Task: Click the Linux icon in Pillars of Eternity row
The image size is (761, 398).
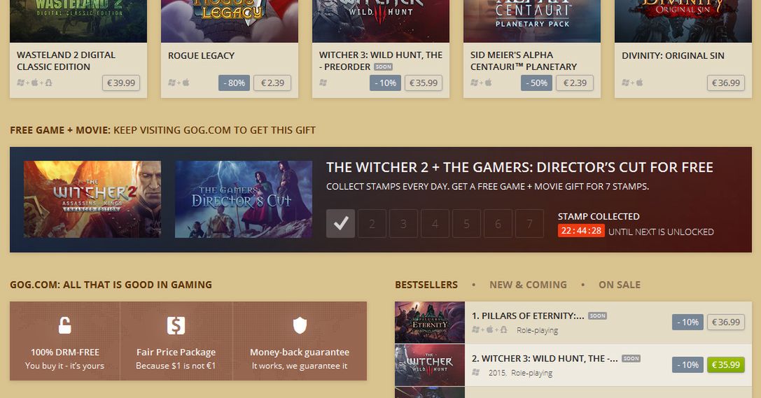Action: coord(504,329)
